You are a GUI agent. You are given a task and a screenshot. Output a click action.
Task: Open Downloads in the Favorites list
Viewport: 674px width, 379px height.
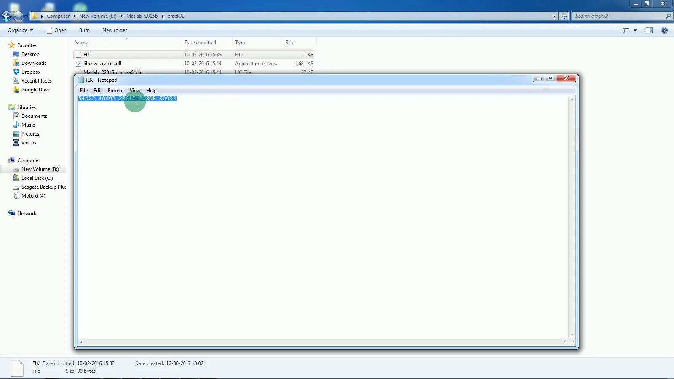tap(34, 63)
